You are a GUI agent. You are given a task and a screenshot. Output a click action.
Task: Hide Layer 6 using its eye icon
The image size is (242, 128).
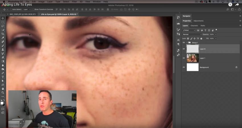(x=184, y=49)
